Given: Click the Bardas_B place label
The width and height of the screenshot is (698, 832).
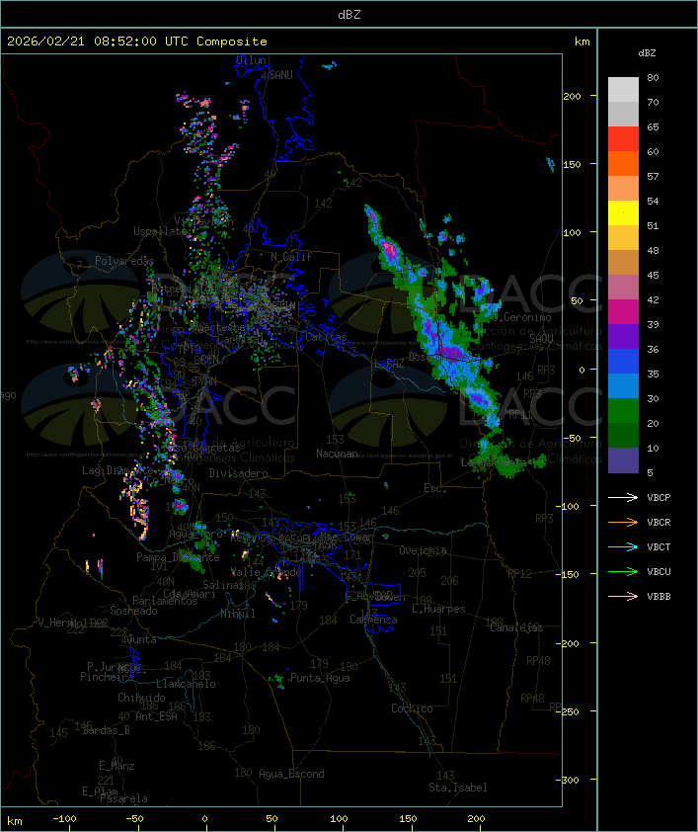Looking at the screenshot, I should point(106,730).
